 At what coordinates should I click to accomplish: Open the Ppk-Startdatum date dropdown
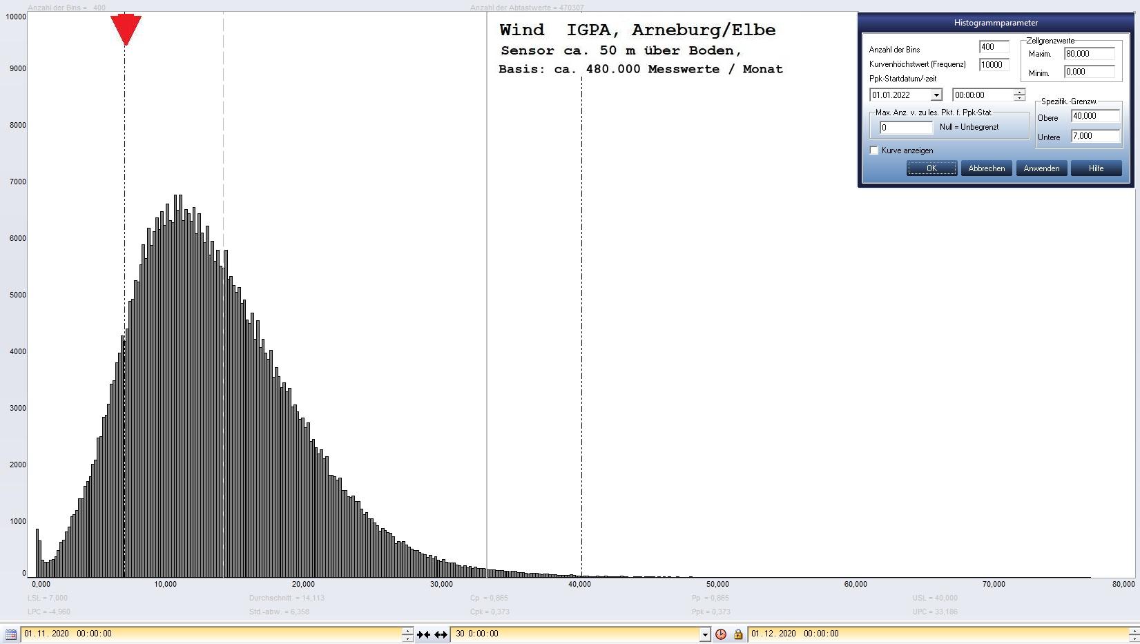936,95
